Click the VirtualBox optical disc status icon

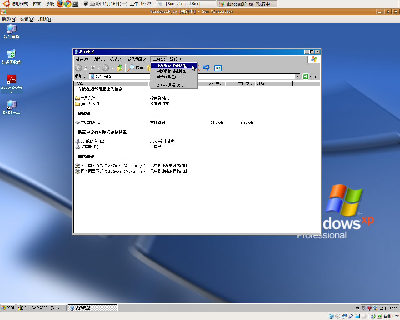click(337, 316)
